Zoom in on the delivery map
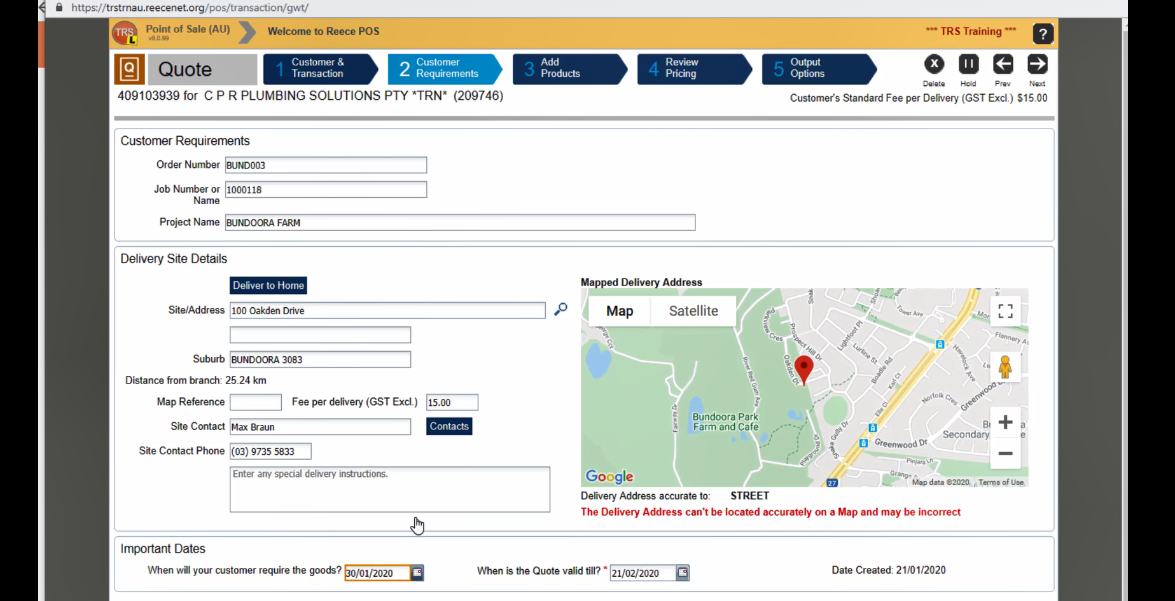 tap(1005, 422)
